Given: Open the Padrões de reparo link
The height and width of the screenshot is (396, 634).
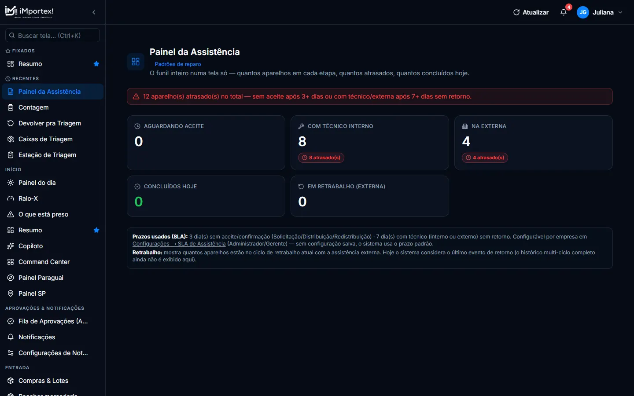Looking at the screenshot, I should (x=178, y=64).
